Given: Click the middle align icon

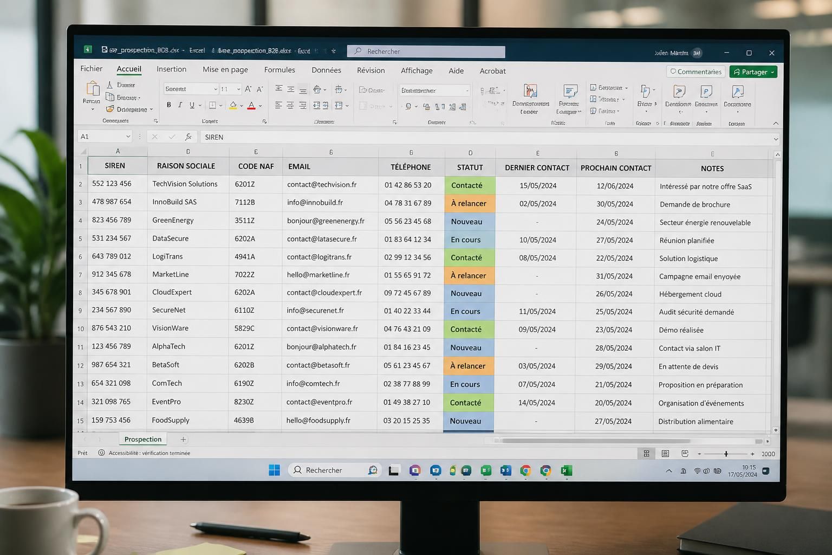Looking at the screenshot, I should coord(291,88).
